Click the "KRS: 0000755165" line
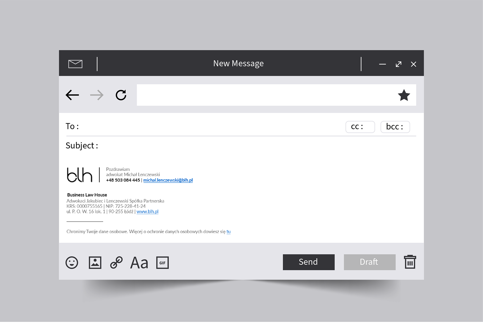This screenshot has width=483, height=327. coord(84,206)
